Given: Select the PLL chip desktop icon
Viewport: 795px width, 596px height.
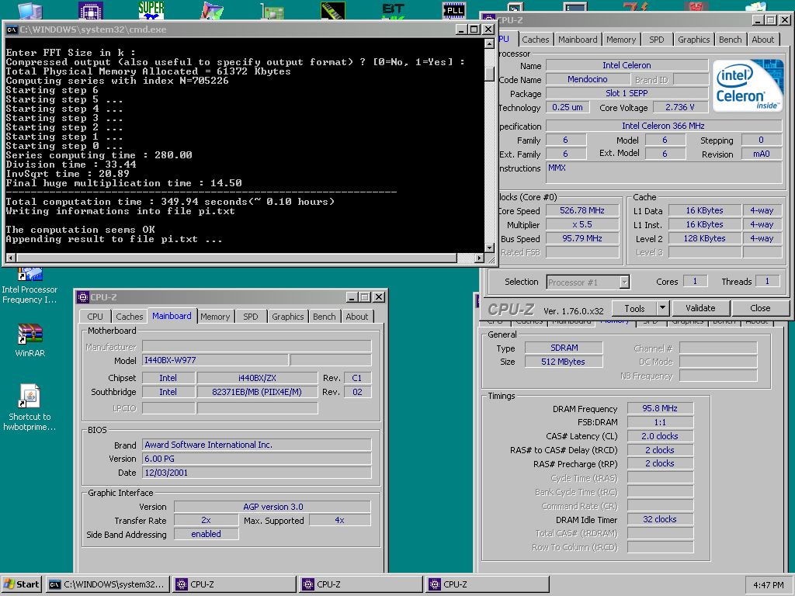Looking at the screenshot, I should [453, 10].
